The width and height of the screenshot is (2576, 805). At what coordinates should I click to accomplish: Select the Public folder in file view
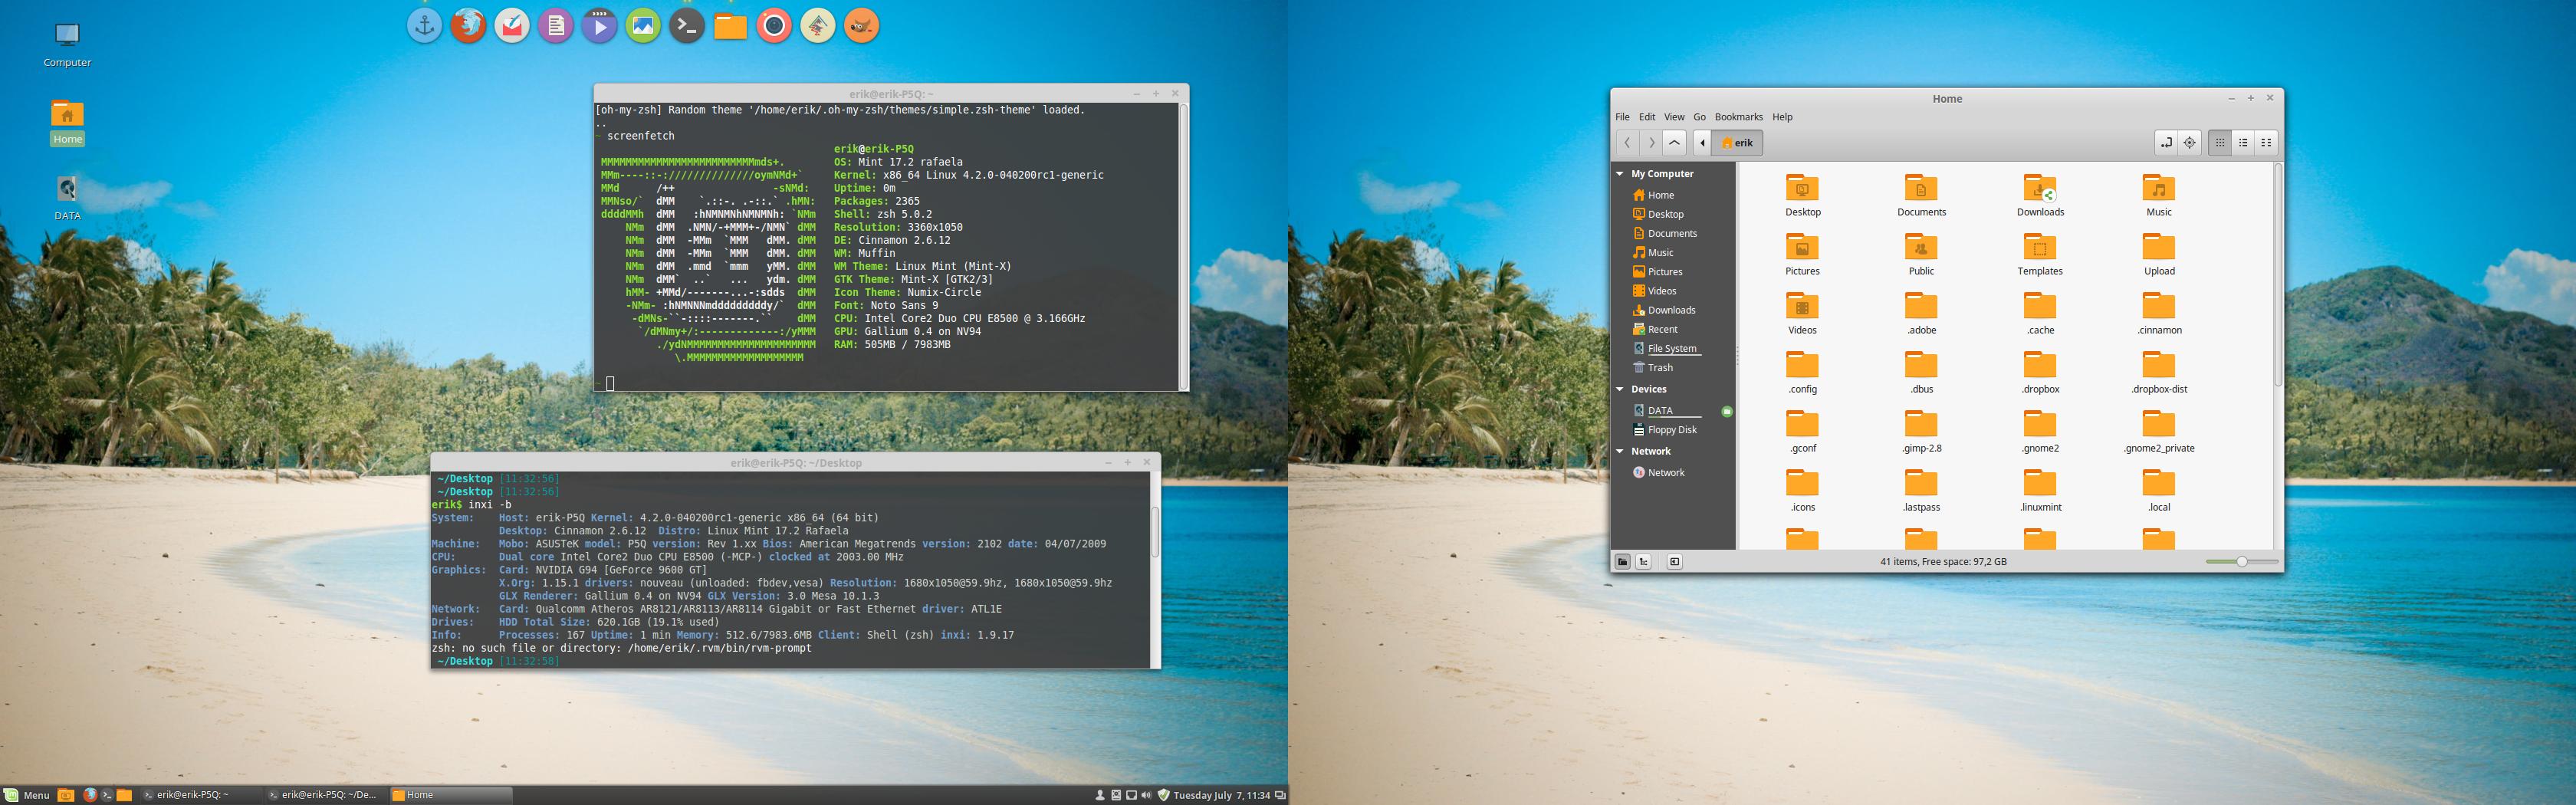coord(1921,255)
